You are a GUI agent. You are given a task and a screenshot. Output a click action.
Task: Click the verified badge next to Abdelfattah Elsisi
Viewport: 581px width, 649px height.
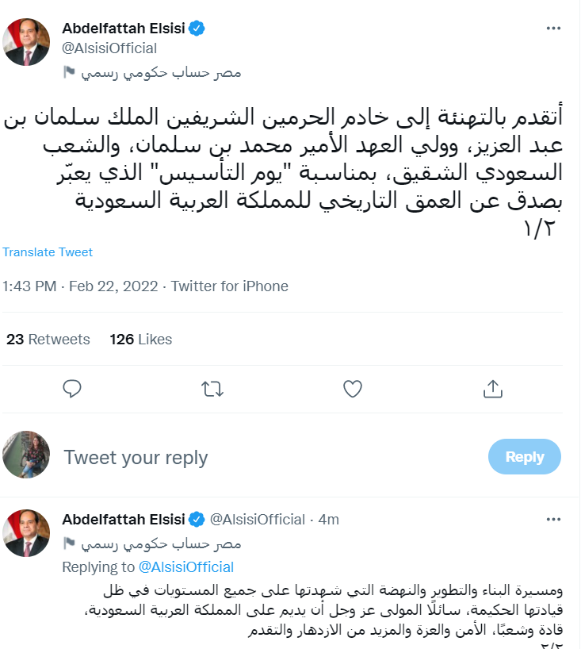195,26
